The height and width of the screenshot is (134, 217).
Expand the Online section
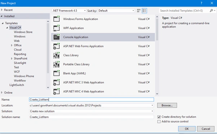point(2,93)
